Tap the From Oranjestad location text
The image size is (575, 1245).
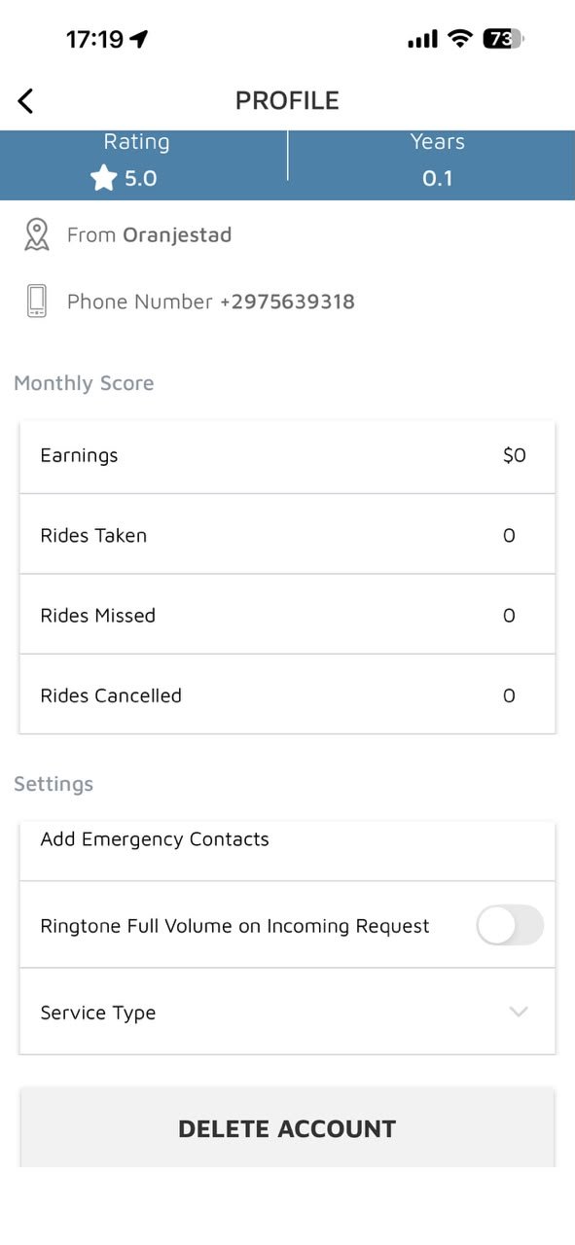coord(149,234)
